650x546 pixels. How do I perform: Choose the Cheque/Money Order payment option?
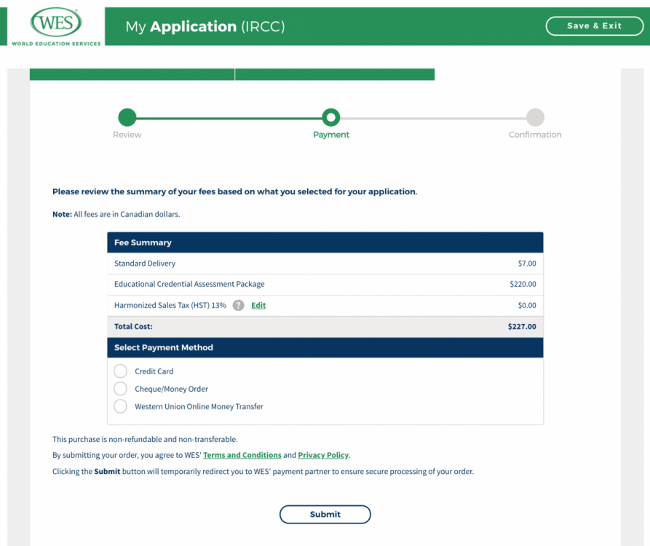coord(121,389)
